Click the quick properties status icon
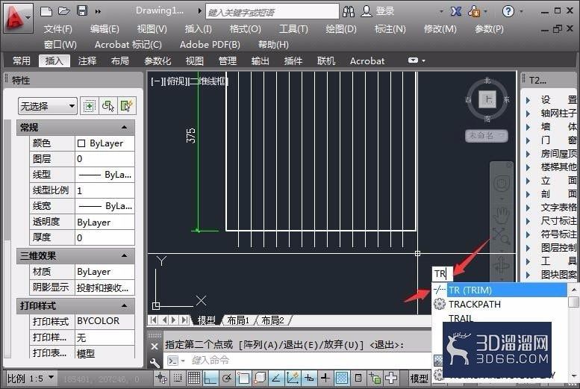580x389 pixels. (358, 378)
